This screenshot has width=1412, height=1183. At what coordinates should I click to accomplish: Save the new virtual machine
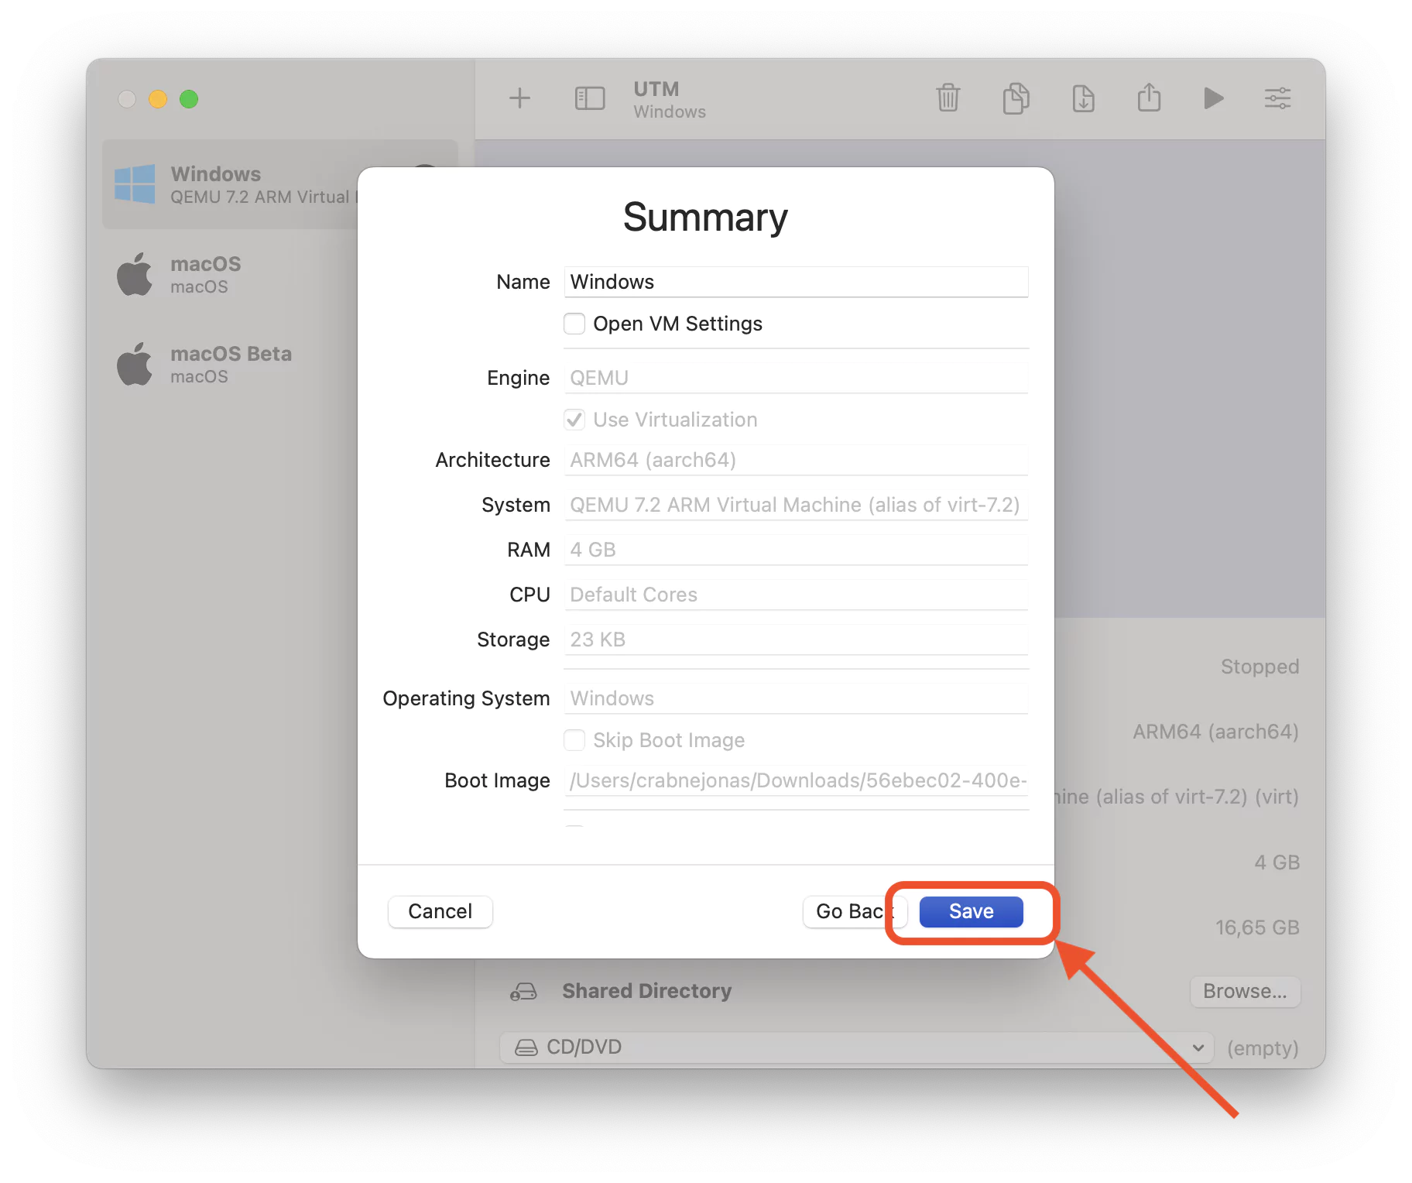[x=971, y=911]
